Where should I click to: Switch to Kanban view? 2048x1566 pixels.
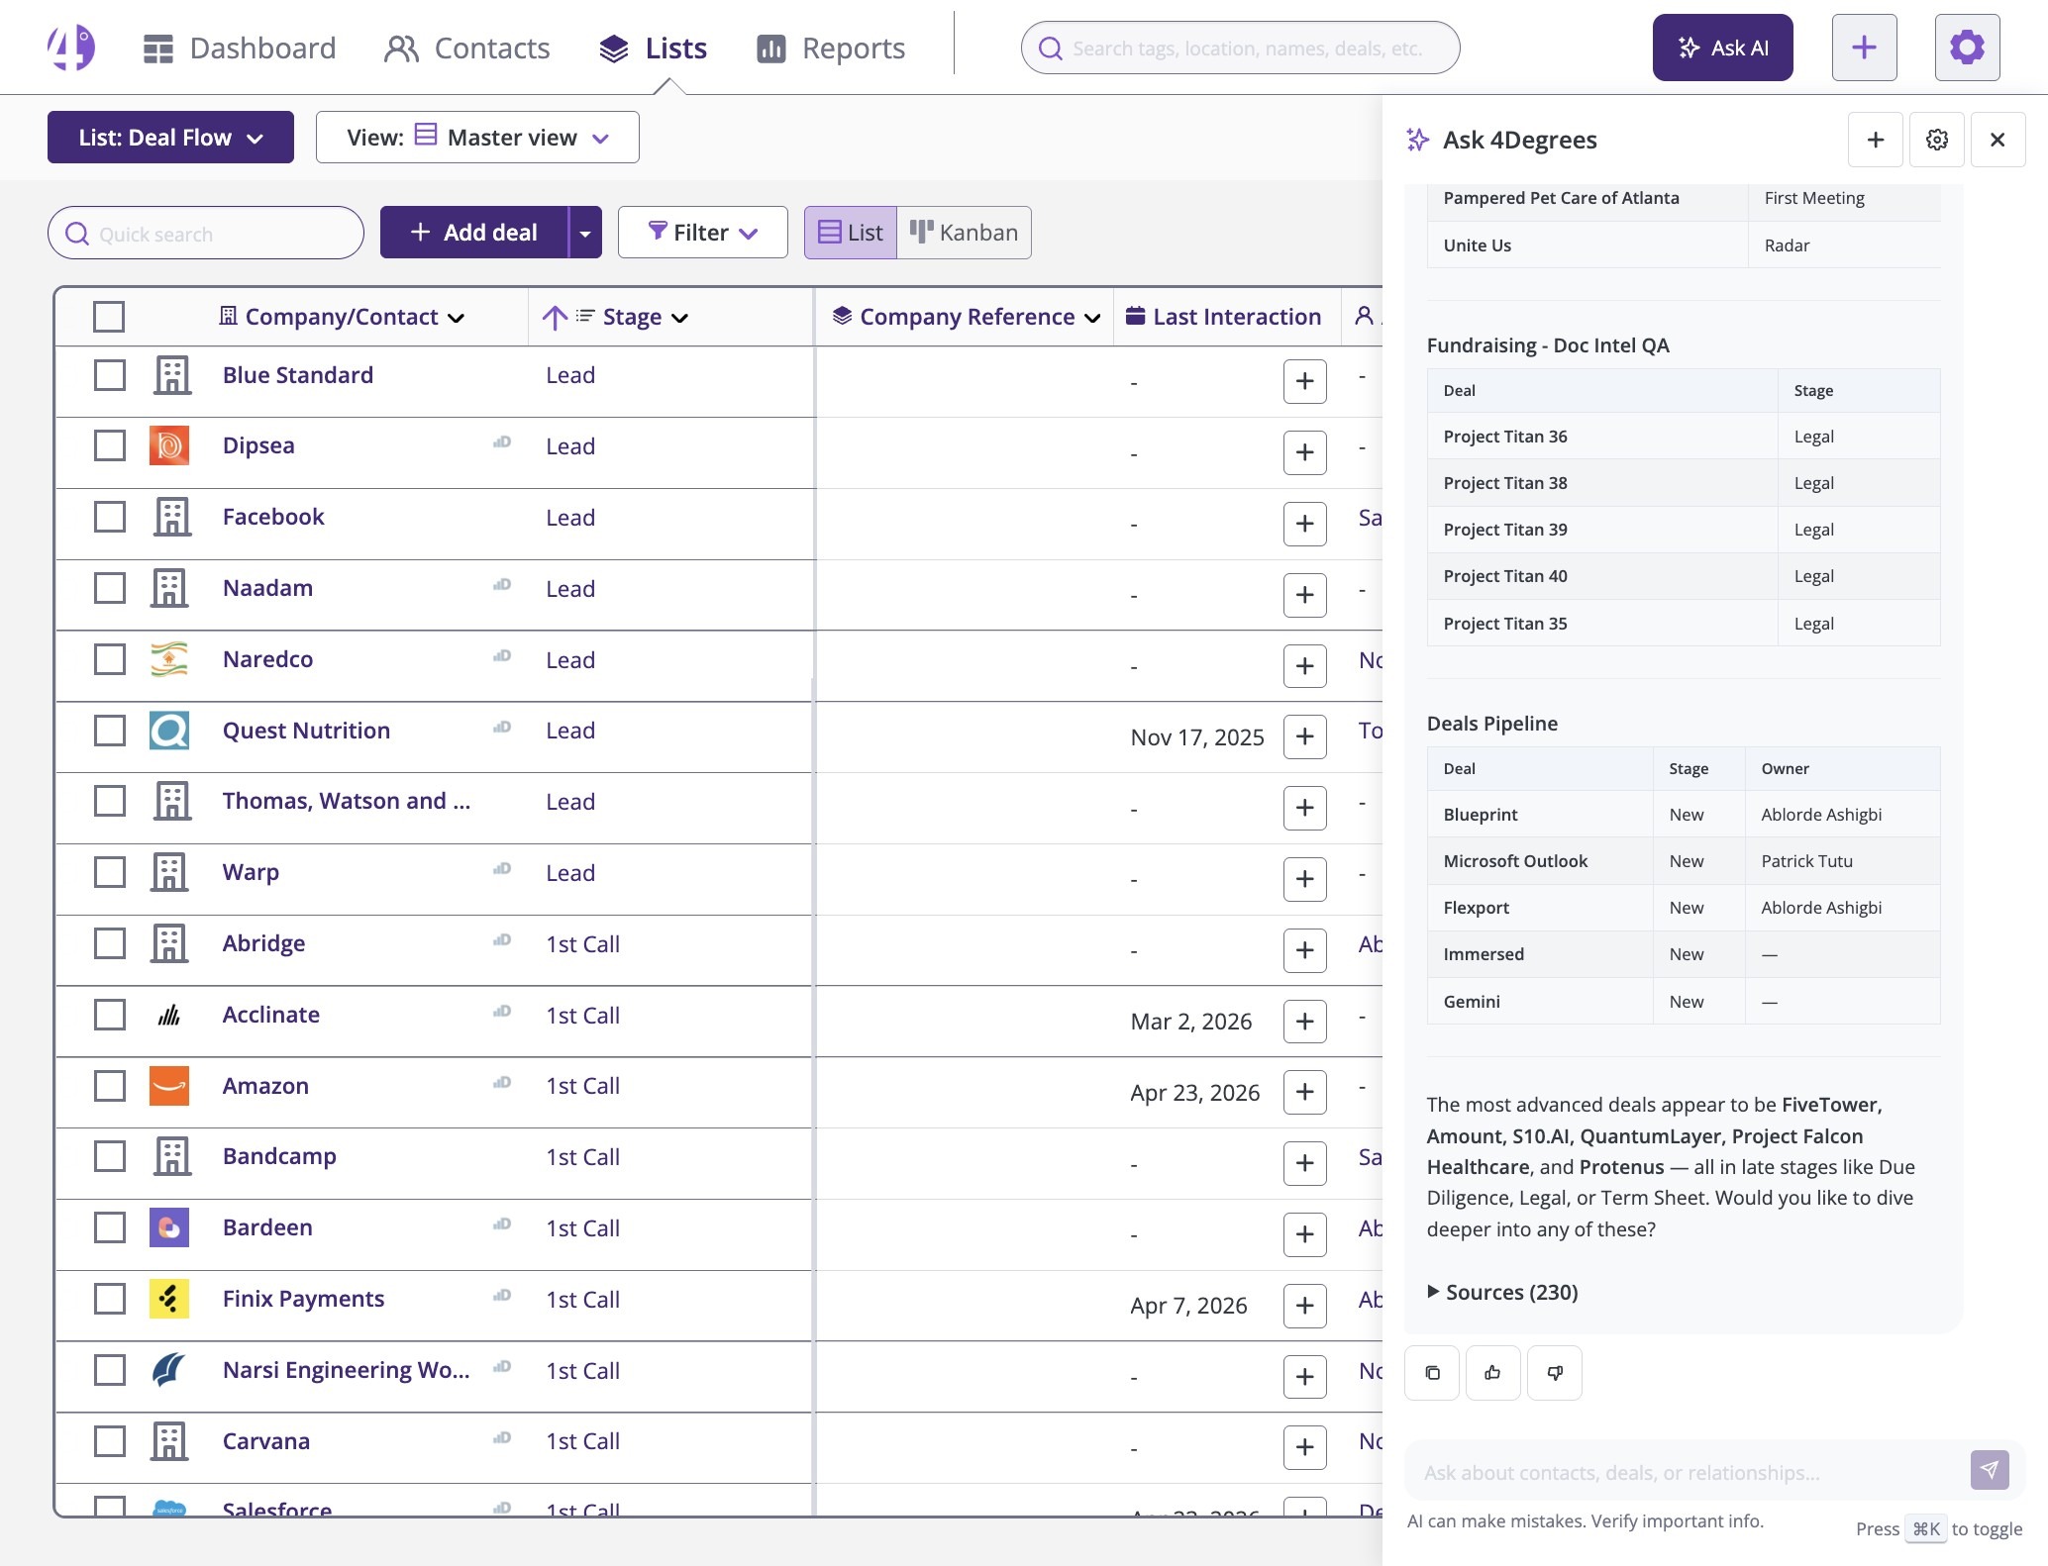coord(964,233)
